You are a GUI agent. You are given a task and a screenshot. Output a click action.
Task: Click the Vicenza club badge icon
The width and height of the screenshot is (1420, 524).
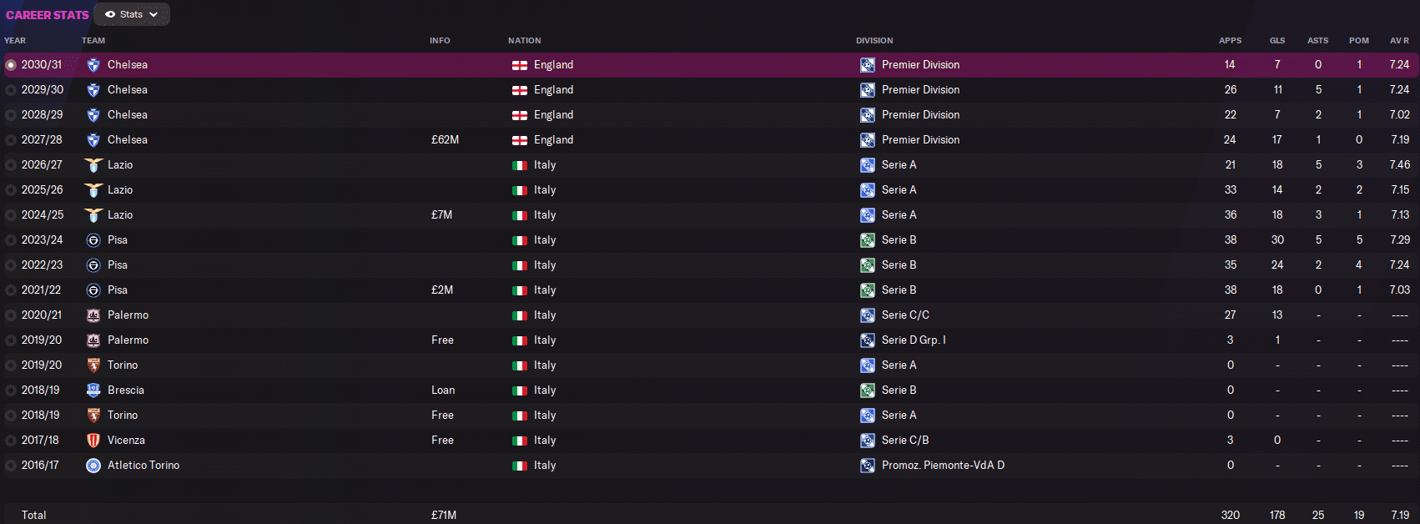coord(93,441)
